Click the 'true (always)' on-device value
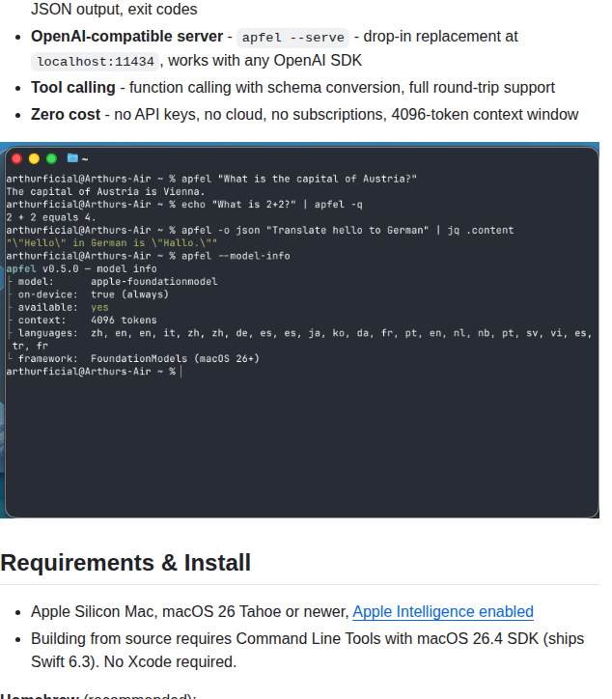 (129, 294)
